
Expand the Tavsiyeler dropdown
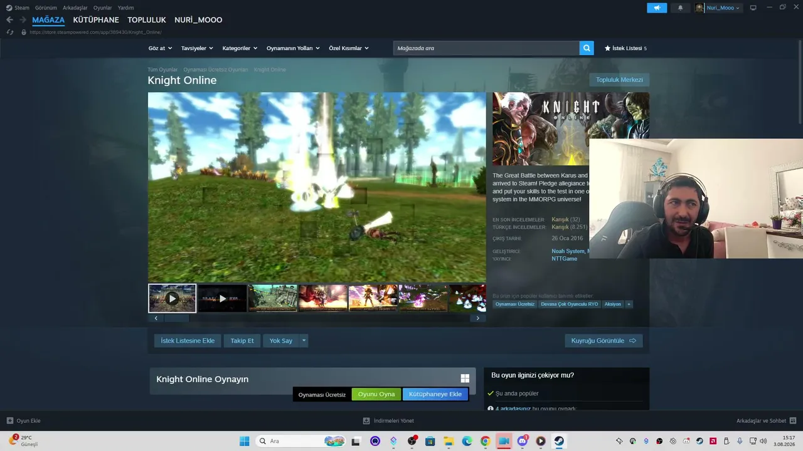click(197, 48)
